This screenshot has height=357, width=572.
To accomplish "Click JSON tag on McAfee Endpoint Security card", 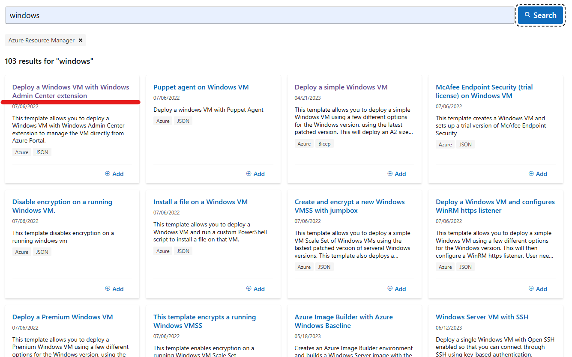I will point(465,145).
